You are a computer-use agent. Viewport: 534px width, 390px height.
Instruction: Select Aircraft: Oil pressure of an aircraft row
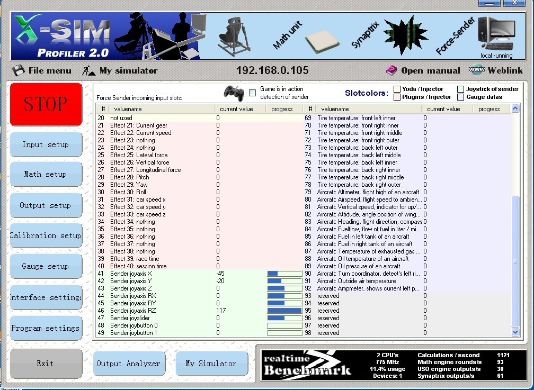click(x=407, y=267)
